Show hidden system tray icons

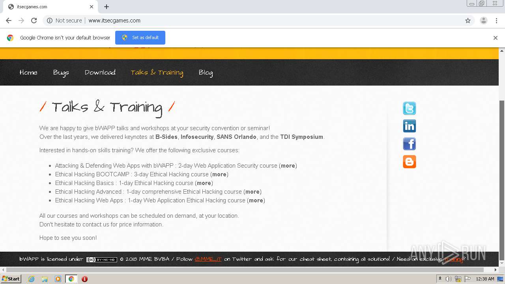(x=440, y=279)
